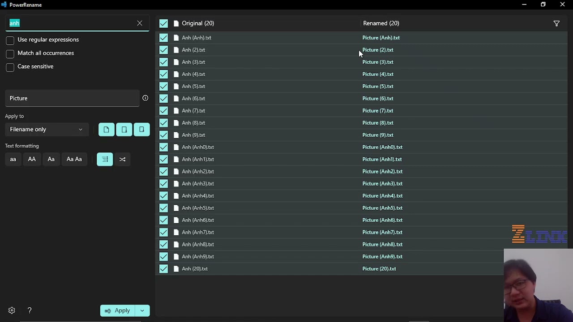This screenshot has width=573, height=322.
Task: Select Anh (Anh5).txt row
Action: tap(361, 208)
